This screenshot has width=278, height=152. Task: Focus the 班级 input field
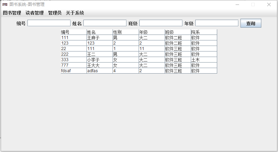(161, 23)
